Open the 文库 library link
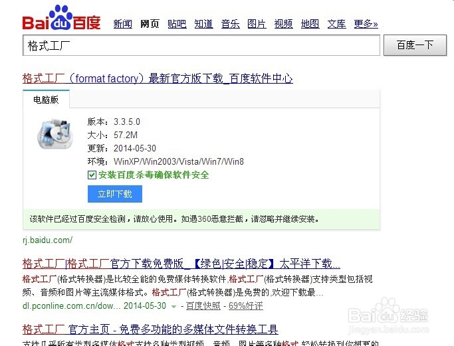Viewport: 454px width, 346px height. point(337,24)
